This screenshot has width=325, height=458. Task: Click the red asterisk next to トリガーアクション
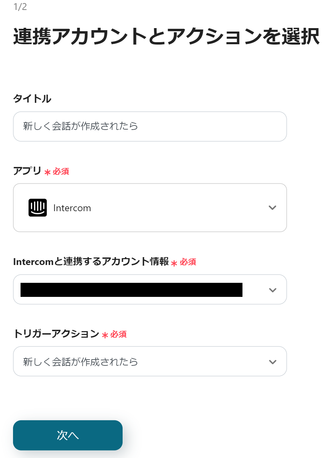tap(105, 335)
